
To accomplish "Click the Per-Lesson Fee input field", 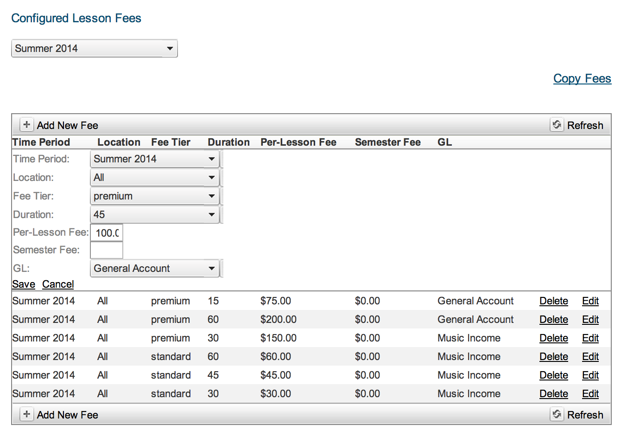I will coord(107,233).
